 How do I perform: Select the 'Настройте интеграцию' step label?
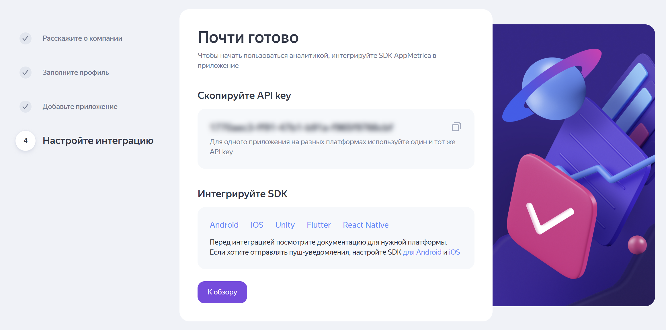pyautogui.click(x=98, y=141)
